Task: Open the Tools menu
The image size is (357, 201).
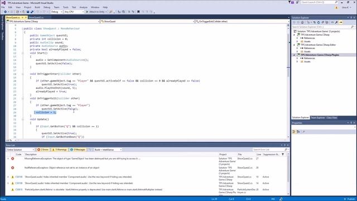Action: 66,7
